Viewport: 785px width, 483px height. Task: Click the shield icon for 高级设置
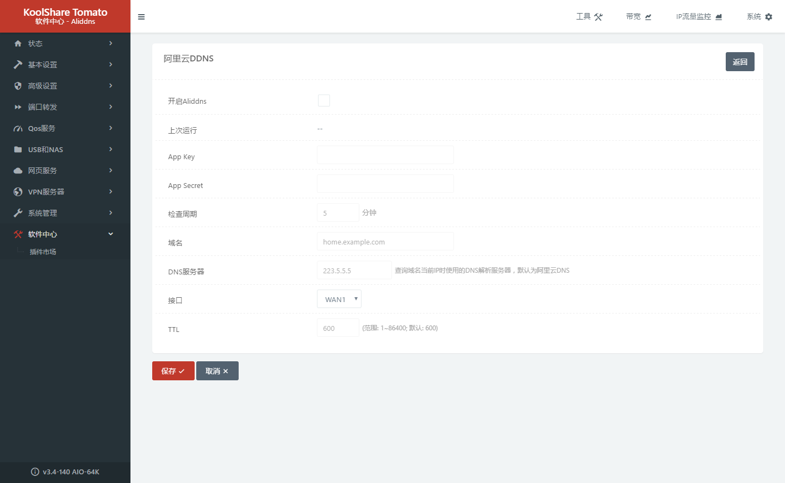18,86
